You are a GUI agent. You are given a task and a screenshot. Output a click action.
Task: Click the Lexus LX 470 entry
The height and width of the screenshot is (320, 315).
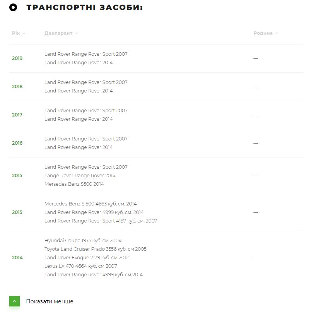(80, 266)
